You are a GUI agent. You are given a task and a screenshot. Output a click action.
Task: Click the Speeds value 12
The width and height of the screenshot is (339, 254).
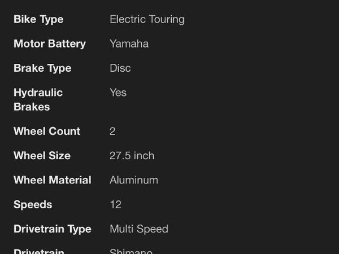click(x=116, y=204)
